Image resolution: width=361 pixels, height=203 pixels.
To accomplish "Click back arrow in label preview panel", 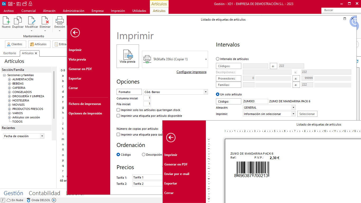I will coord(171,137).
